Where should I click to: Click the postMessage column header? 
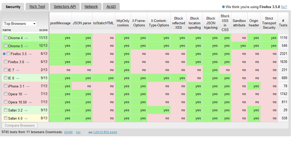[x=60, y=23]
